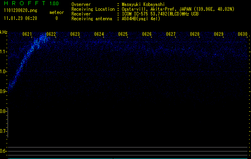Click the Ovserver label
This screenshot has width=251, height=159.
pos(81,4)
